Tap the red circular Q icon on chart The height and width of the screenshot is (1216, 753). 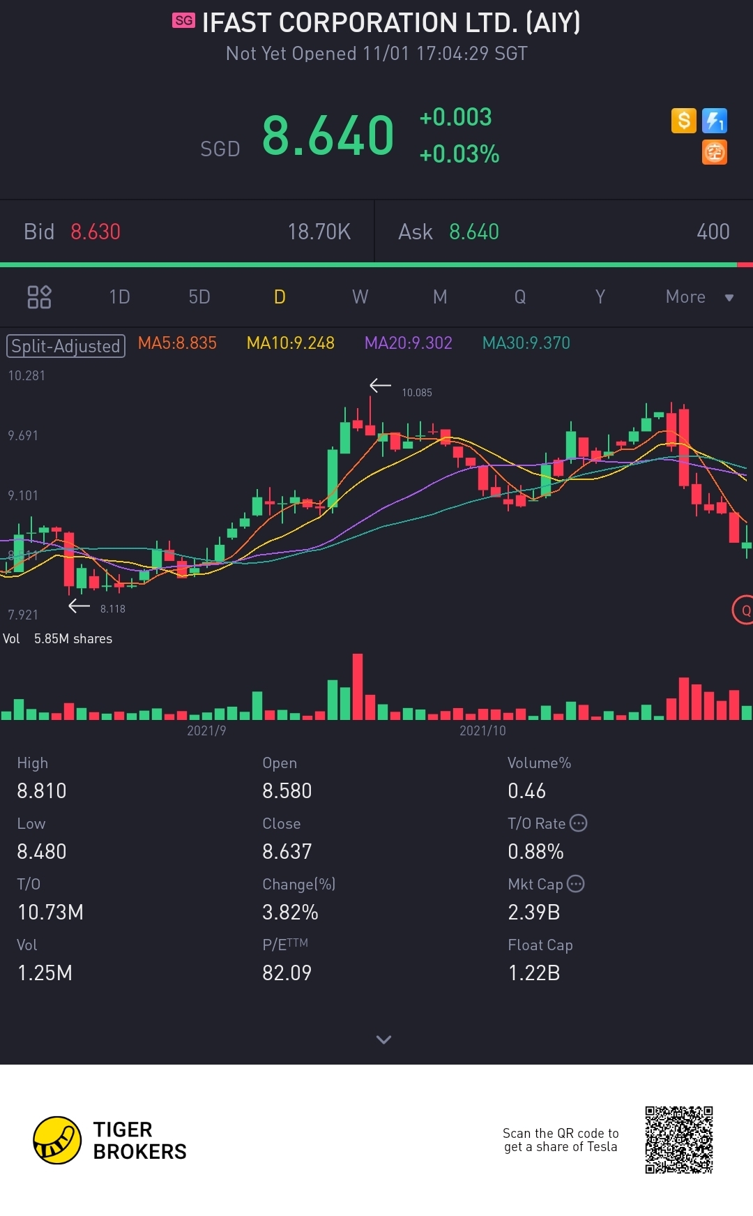pos(744,610)
